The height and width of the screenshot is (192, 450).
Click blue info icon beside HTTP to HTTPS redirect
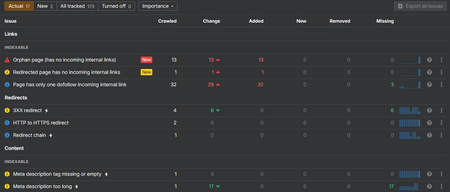click(x=7, y=123)
